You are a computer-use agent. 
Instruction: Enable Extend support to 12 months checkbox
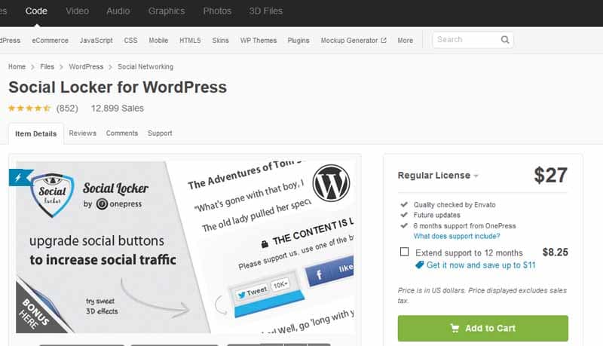point(404,252)
